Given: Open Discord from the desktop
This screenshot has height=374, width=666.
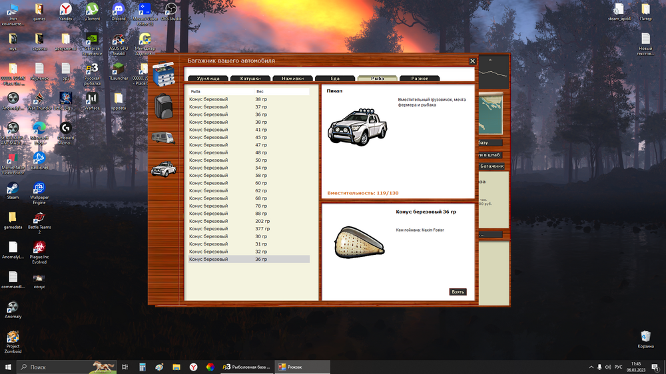Looking at the screenshot, I should [x=119, y=11].
